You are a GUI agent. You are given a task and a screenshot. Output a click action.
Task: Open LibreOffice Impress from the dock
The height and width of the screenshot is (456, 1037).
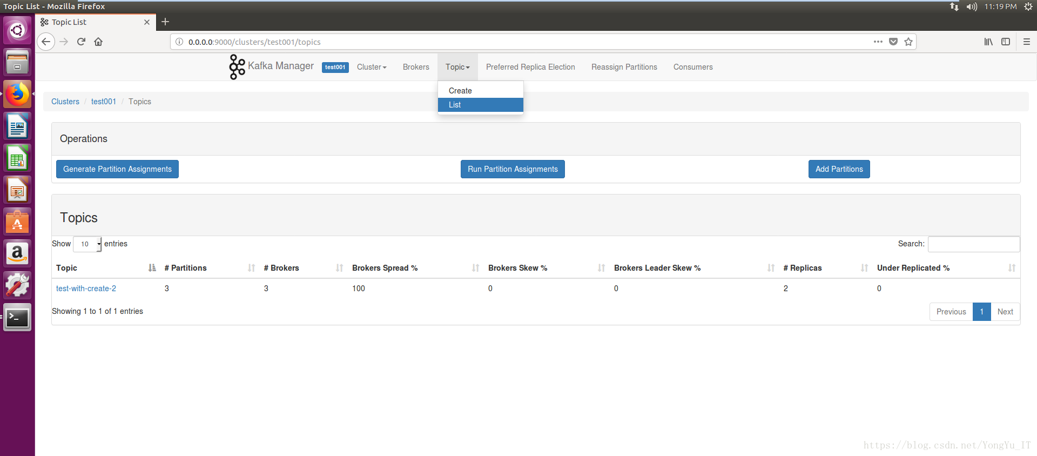pos(17,190)
